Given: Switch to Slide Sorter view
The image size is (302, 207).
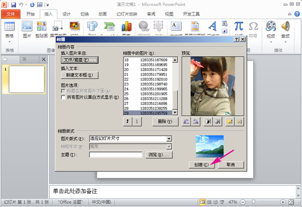Looking at the screenshot, I should (x=209, y=202).
